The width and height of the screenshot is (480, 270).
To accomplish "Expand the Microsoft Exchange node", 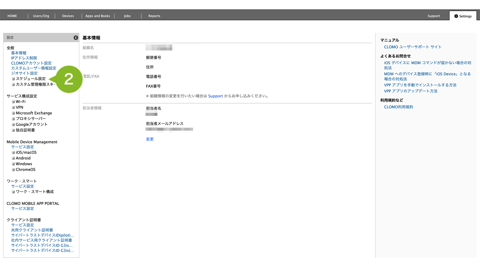I will tap(13, 113).
